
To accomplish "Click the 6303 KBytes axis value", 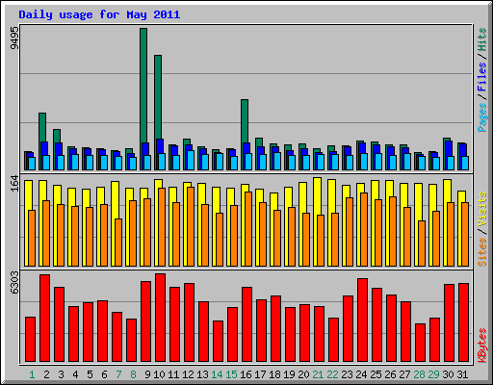I will (x=14, y=283).
